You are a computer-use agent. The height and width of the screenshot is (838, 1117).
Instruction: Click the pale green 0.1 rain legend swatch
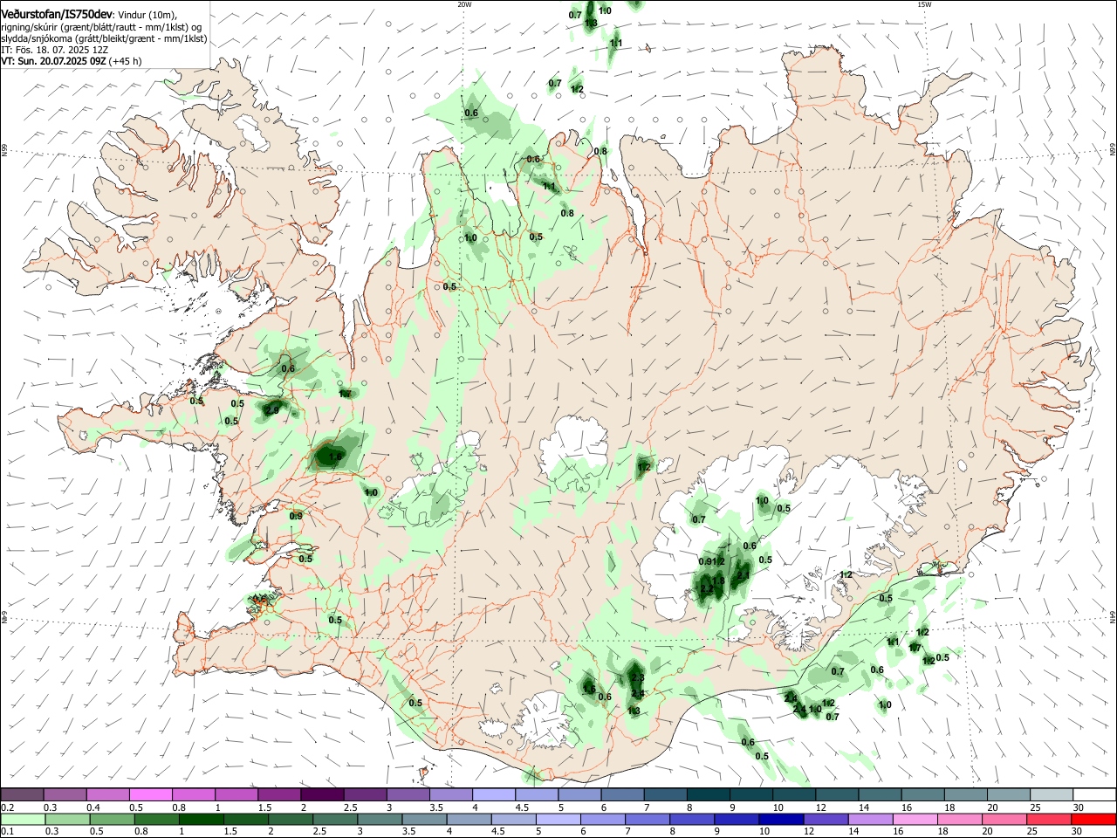[x=23, y=819]
